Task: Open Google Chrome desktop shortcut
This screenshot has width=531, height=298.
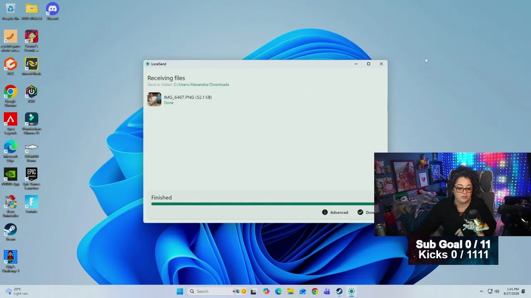Action: 10,96
